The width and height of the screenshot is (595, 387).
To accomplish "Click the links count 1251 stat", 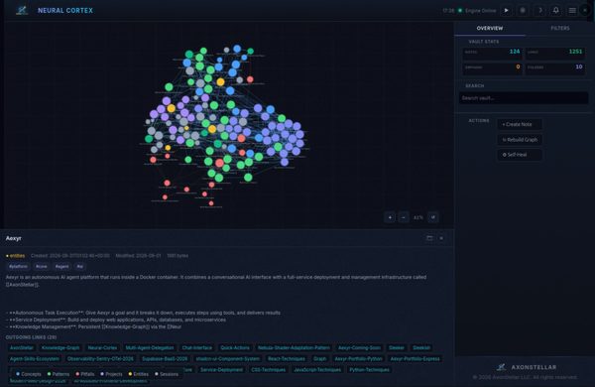I will point(555,53).
